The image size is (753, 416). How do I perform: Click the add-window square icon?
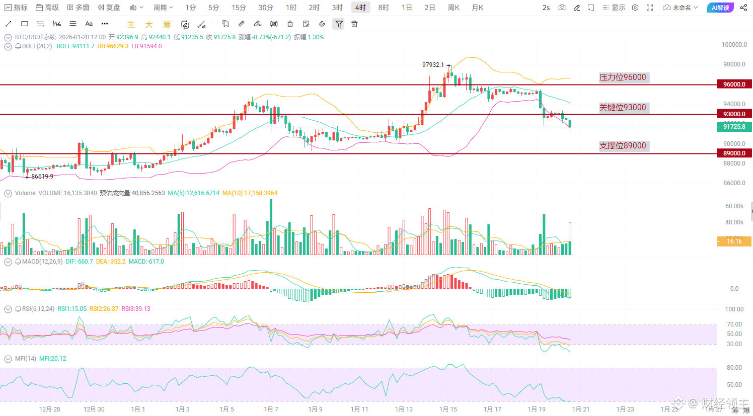(x=591, y=8)
